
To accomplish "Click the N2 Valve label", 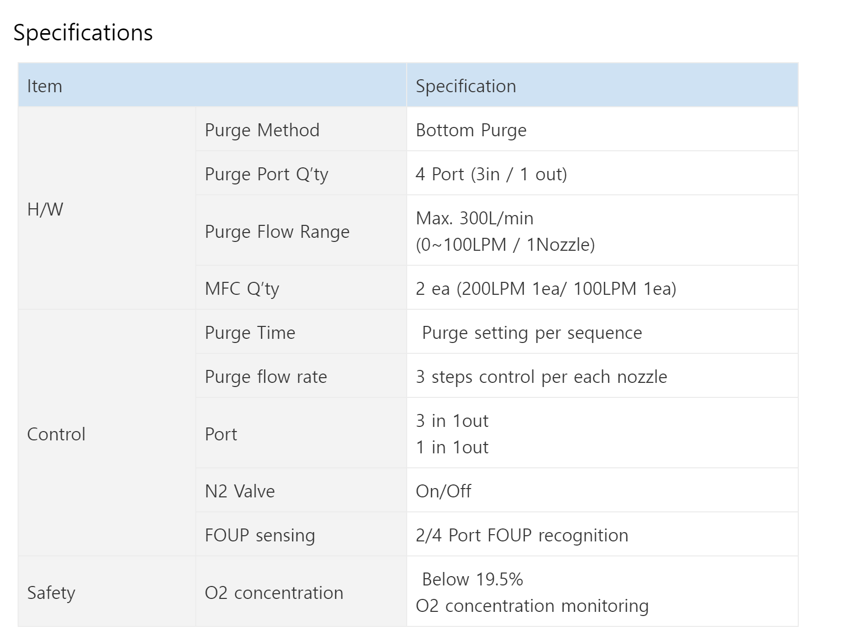I will tap(240, 491).
